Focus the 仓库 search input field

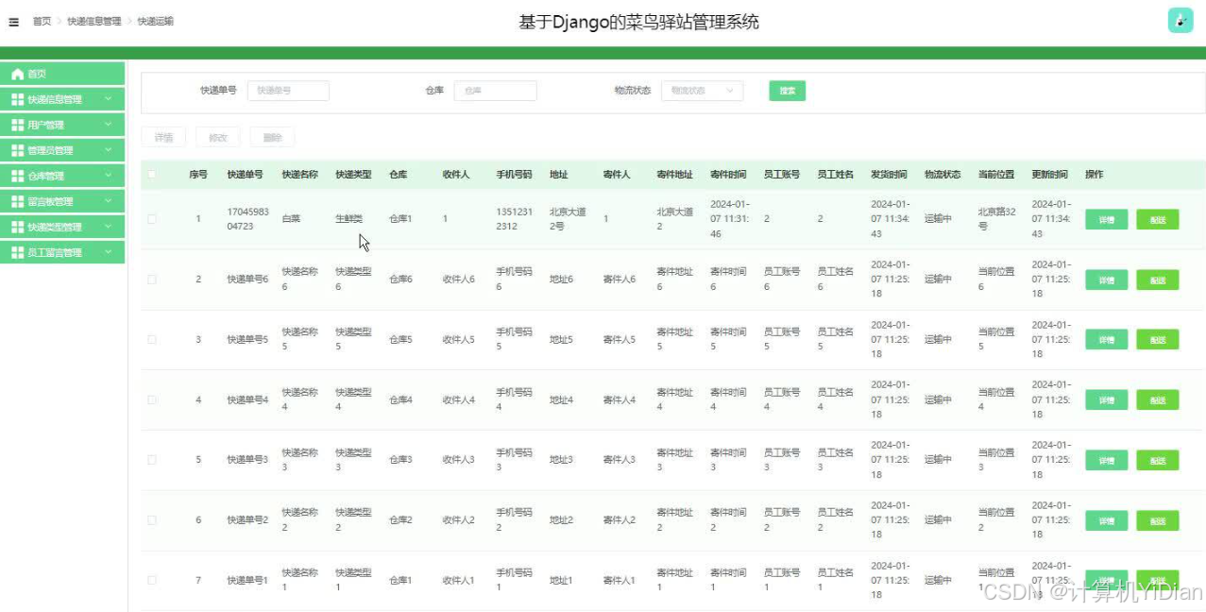coord(496,91)
